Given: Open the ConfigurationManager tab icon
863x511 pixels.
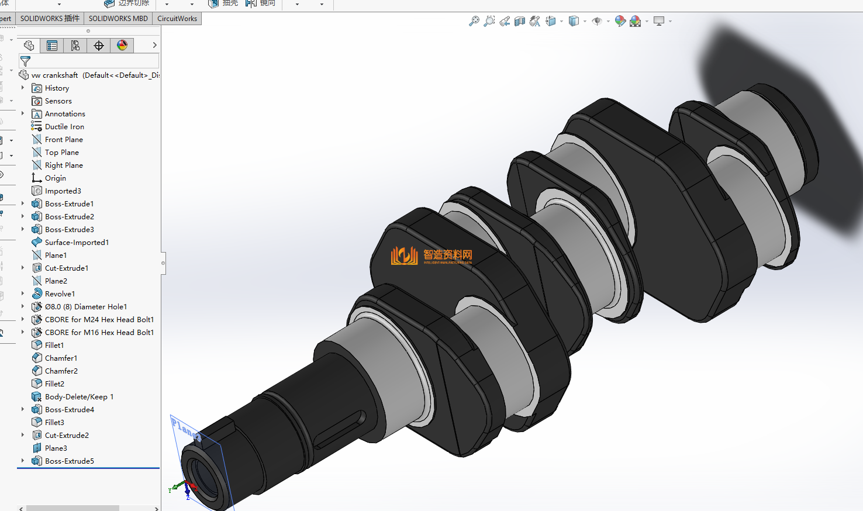Looking at the screenshot, I should coord(75,46).
